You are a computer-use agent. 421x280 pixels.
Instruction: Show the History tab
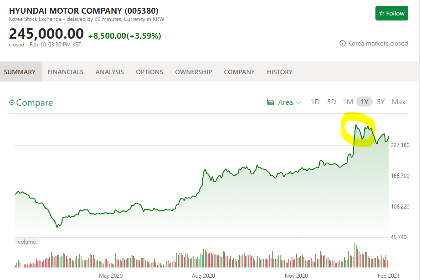pyautogui.click(x=280, y=72)
